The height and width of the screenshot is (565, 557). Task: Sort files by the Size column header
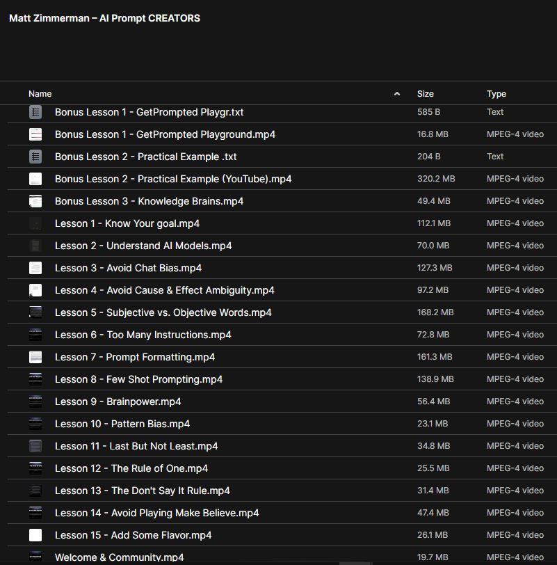click(425, 93)
